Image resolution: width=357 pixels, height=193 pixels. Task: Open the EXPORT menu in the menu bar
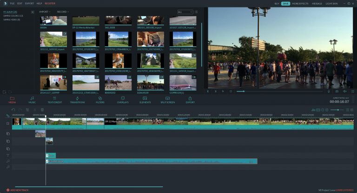[29, 3]
